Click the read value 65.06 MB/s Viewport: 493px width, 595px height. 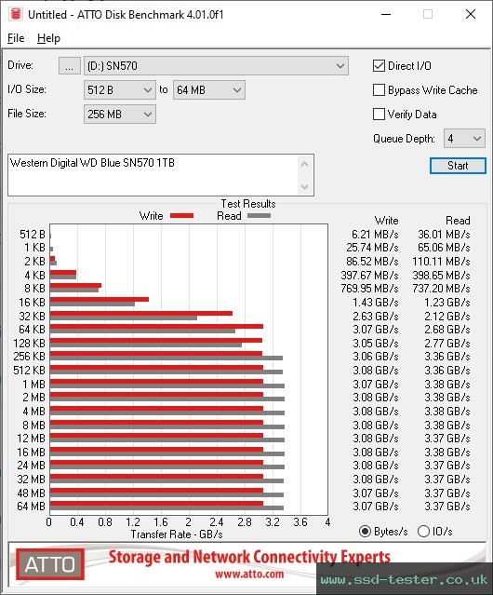point(444,248)
